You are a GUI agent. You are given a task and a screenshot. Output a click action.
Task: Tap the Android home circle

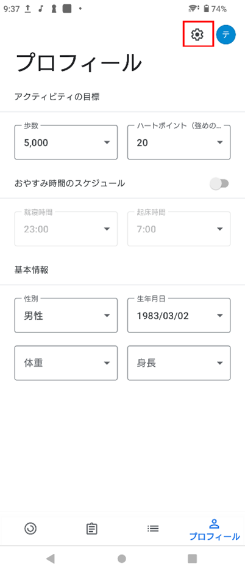pos(122,558)
